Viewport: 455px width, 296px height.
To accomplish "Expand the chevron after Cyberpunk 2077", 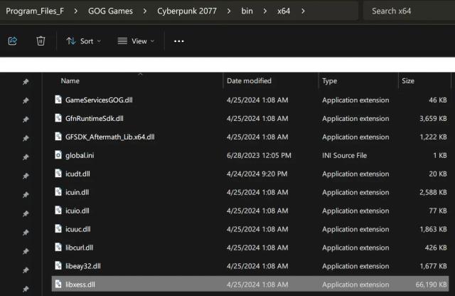I will 229,11.
